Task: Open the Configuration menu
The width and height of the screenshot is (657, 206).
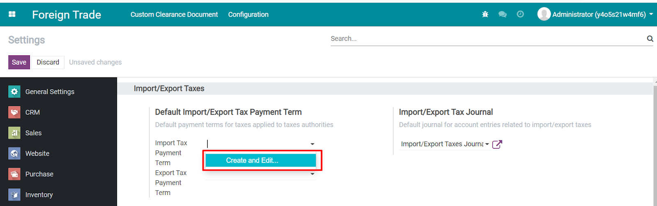Action: 248,14
